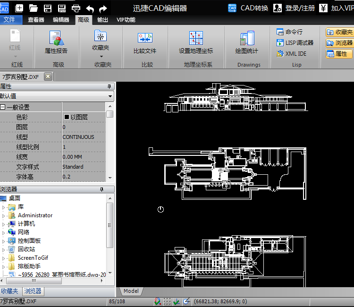Redo the action with the redo arrow
Image resolution: width=354 pixels, height=307 pixels.
pyautogui.click(x=103, y=9)
